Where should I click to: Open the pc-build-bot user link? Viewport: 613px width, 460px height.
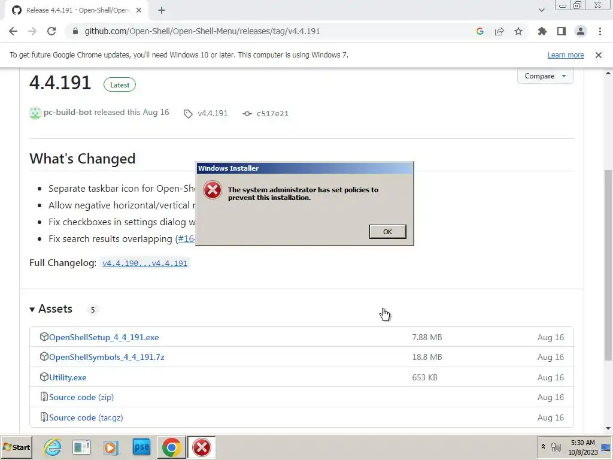point(68,112)
